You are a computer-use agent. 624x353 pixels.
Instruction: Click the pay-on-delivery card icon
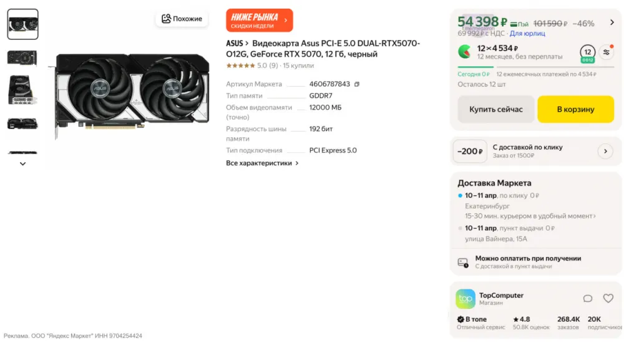pos(463,263)
